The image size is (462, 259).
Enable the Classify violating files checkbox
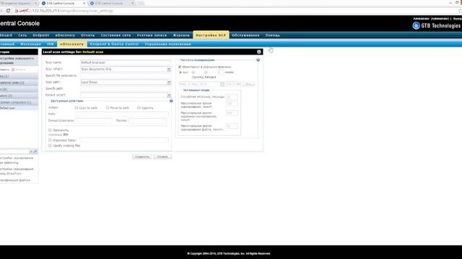50,145
